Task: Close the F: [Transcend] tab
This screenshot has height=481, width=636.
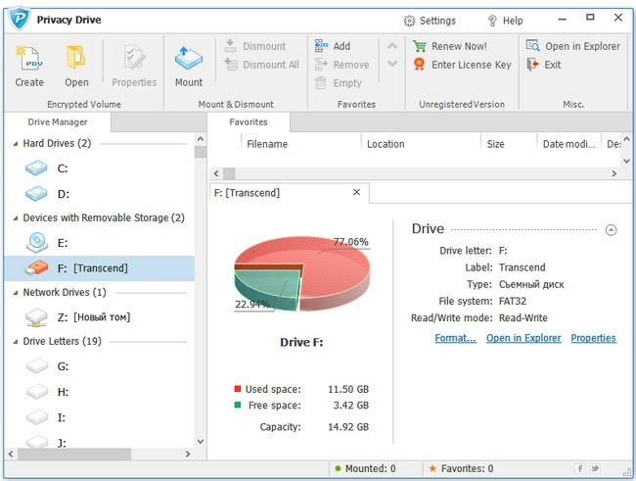Action: pos(356,192)
